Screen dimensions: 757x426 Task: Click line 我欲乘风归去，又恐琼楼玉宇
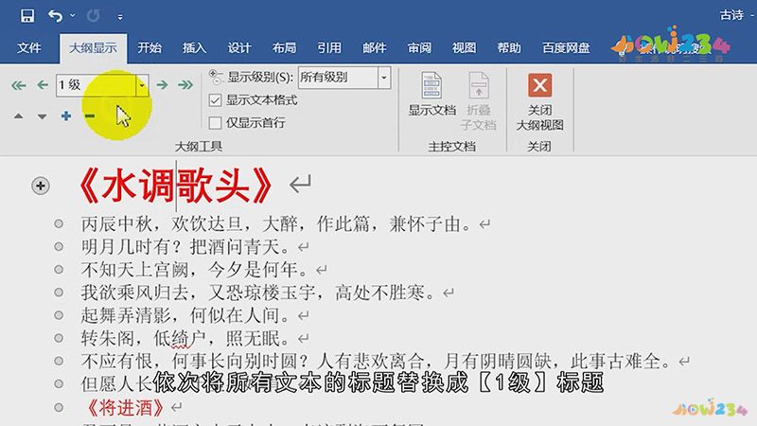(258, 293)
